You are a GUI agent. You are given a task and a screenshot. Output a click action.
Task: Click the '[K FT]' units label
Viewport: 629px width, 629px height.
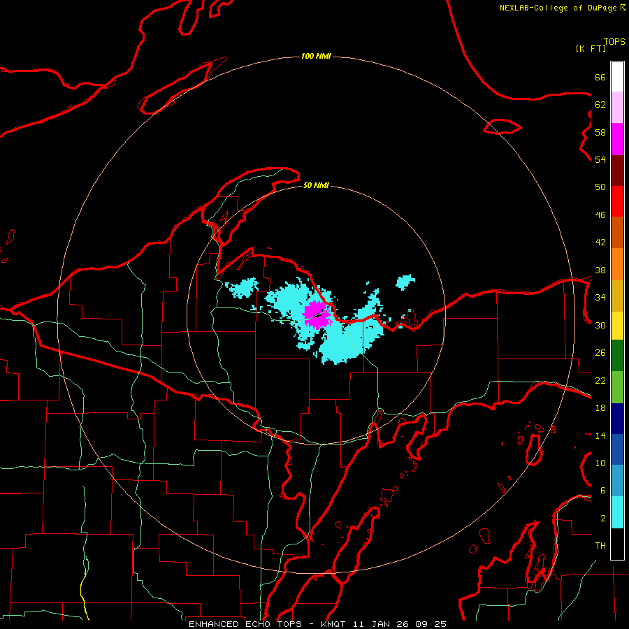591,48
